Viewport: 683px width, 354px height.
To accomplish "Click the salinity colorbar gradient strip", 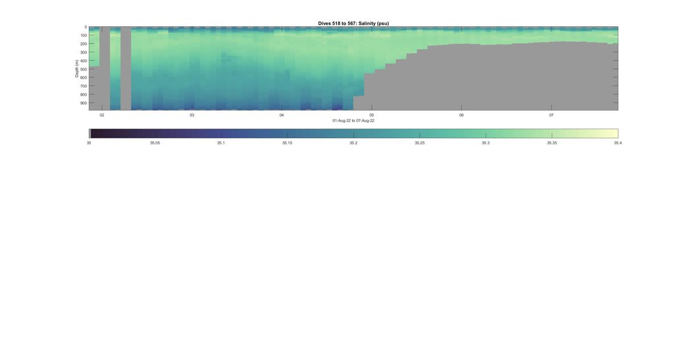I will (353, 133).
